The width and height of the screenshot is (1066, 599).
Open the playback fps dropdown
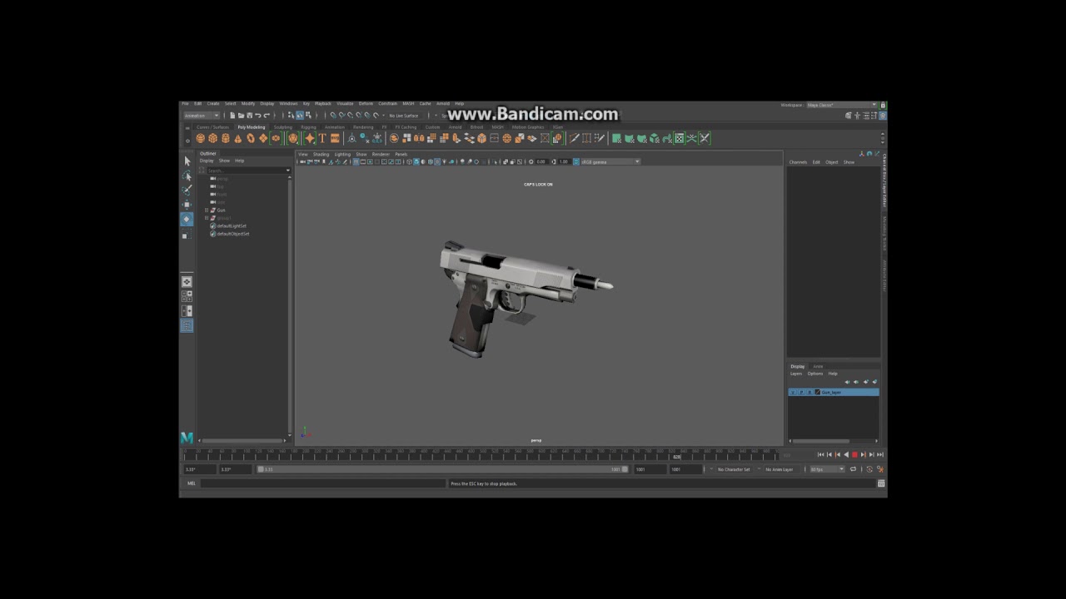point(827,469)
